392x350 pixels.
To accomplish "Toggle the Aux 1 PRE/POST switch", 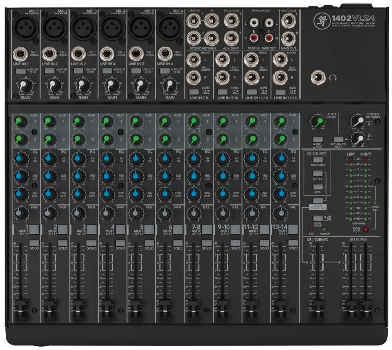I will (x=318, y=140).
